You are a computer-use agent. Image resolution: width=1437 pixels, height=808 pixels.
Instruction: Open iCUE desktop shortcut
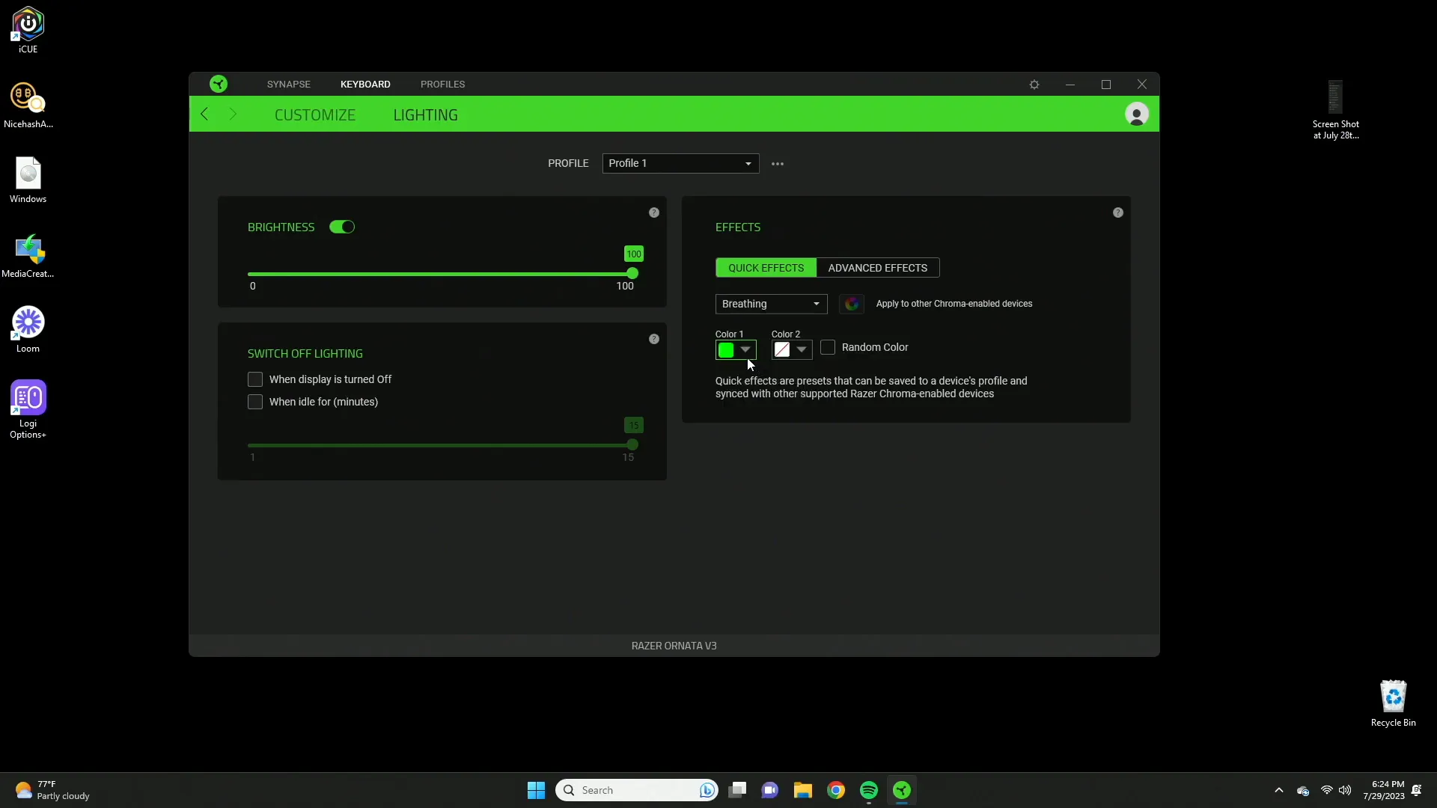click(x=28, y=31)
